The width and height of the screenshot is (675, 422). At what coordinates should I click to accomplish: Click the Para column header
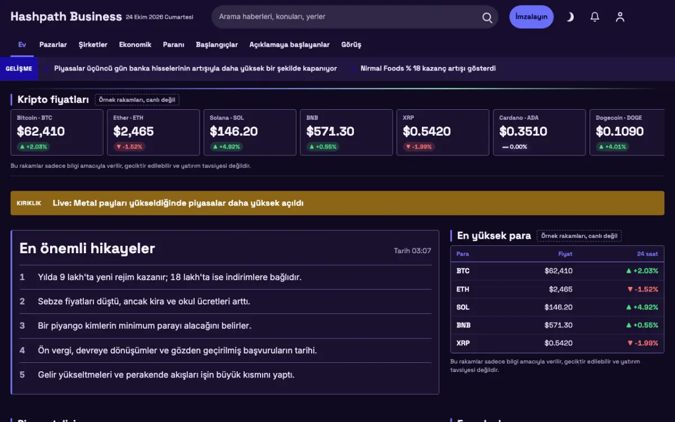pos(462,254)
